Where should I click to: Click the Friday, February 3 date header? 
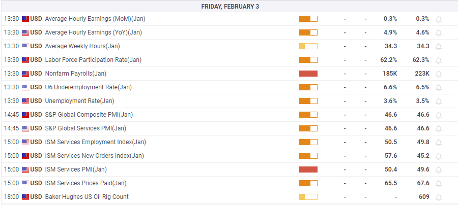(x=229, y=7)
